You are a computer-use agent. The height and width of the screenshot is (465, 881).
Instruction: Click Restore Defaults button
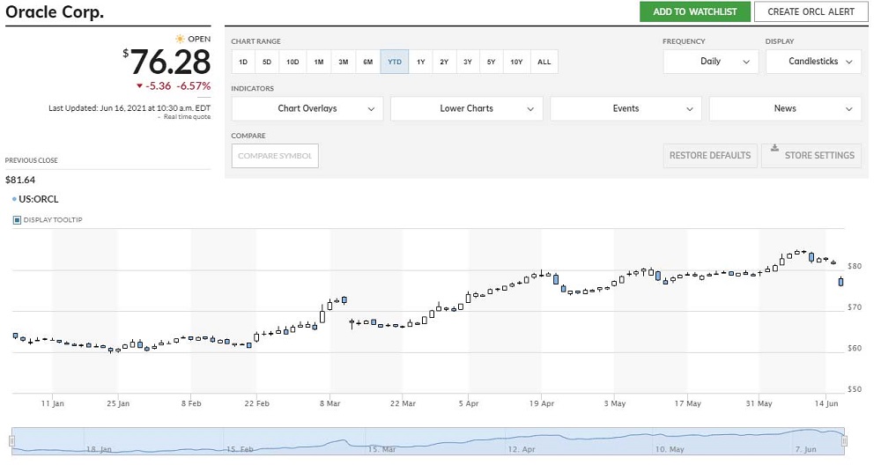(x=710, y=156)
